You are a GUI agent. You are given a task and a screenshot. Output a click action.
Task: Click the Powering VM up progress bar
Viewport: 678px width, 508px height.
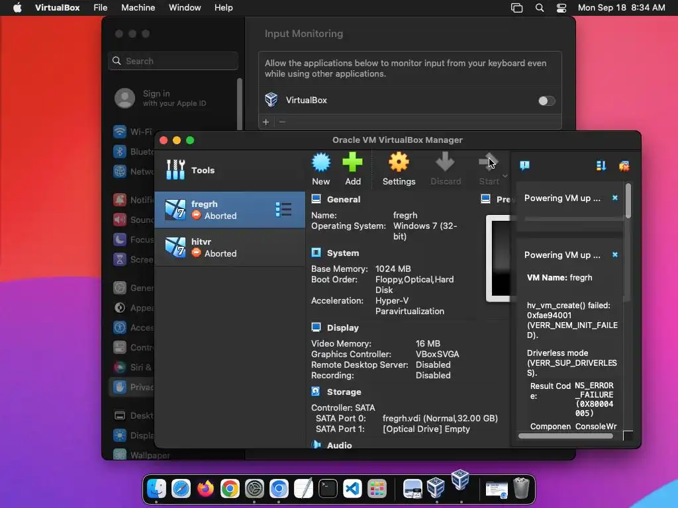point(573,219)
